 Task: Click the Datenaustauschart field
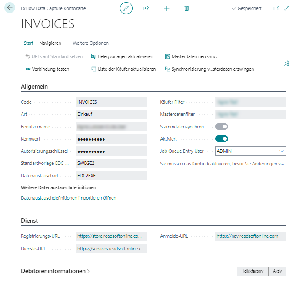[x=111, y=176]
